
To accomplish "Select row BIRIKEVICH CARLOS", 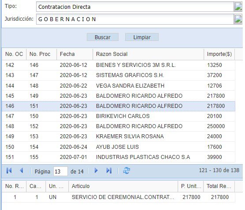I will click(119, 116).
